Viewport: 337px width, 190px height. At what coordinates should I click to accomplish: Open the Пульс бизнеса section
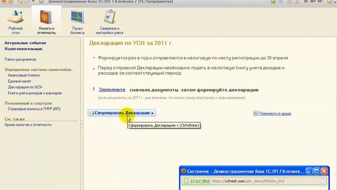tap(77, 23)
